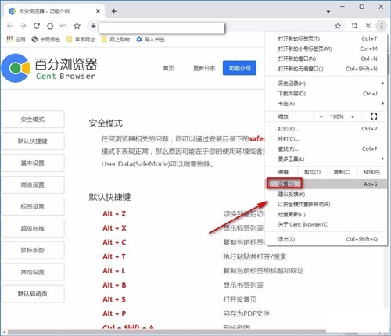The height and width of the screenshot is (336, 391).
Task: Select 检查更新(U) menu item
Action: [x=326, y=214]
